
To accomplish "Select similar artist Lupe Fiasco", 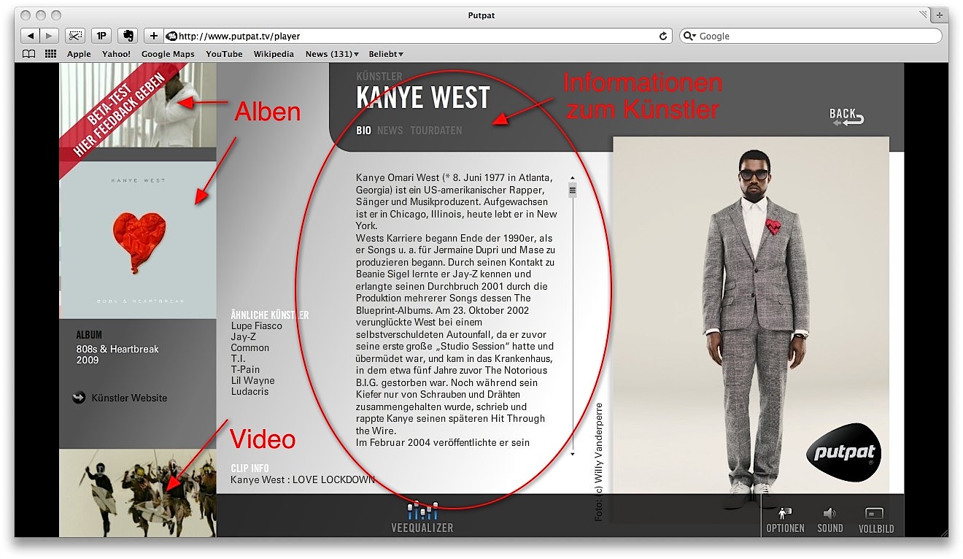I will (256, 325).
